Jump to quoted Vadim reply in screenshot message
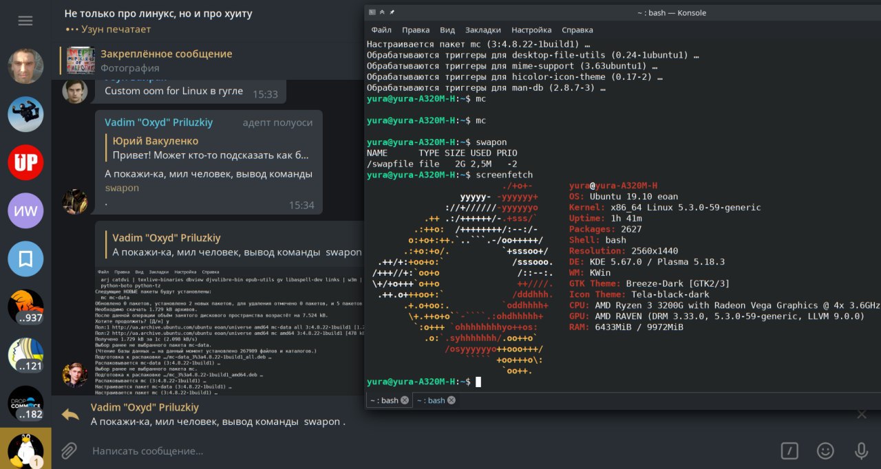 (x=234, y=246)
